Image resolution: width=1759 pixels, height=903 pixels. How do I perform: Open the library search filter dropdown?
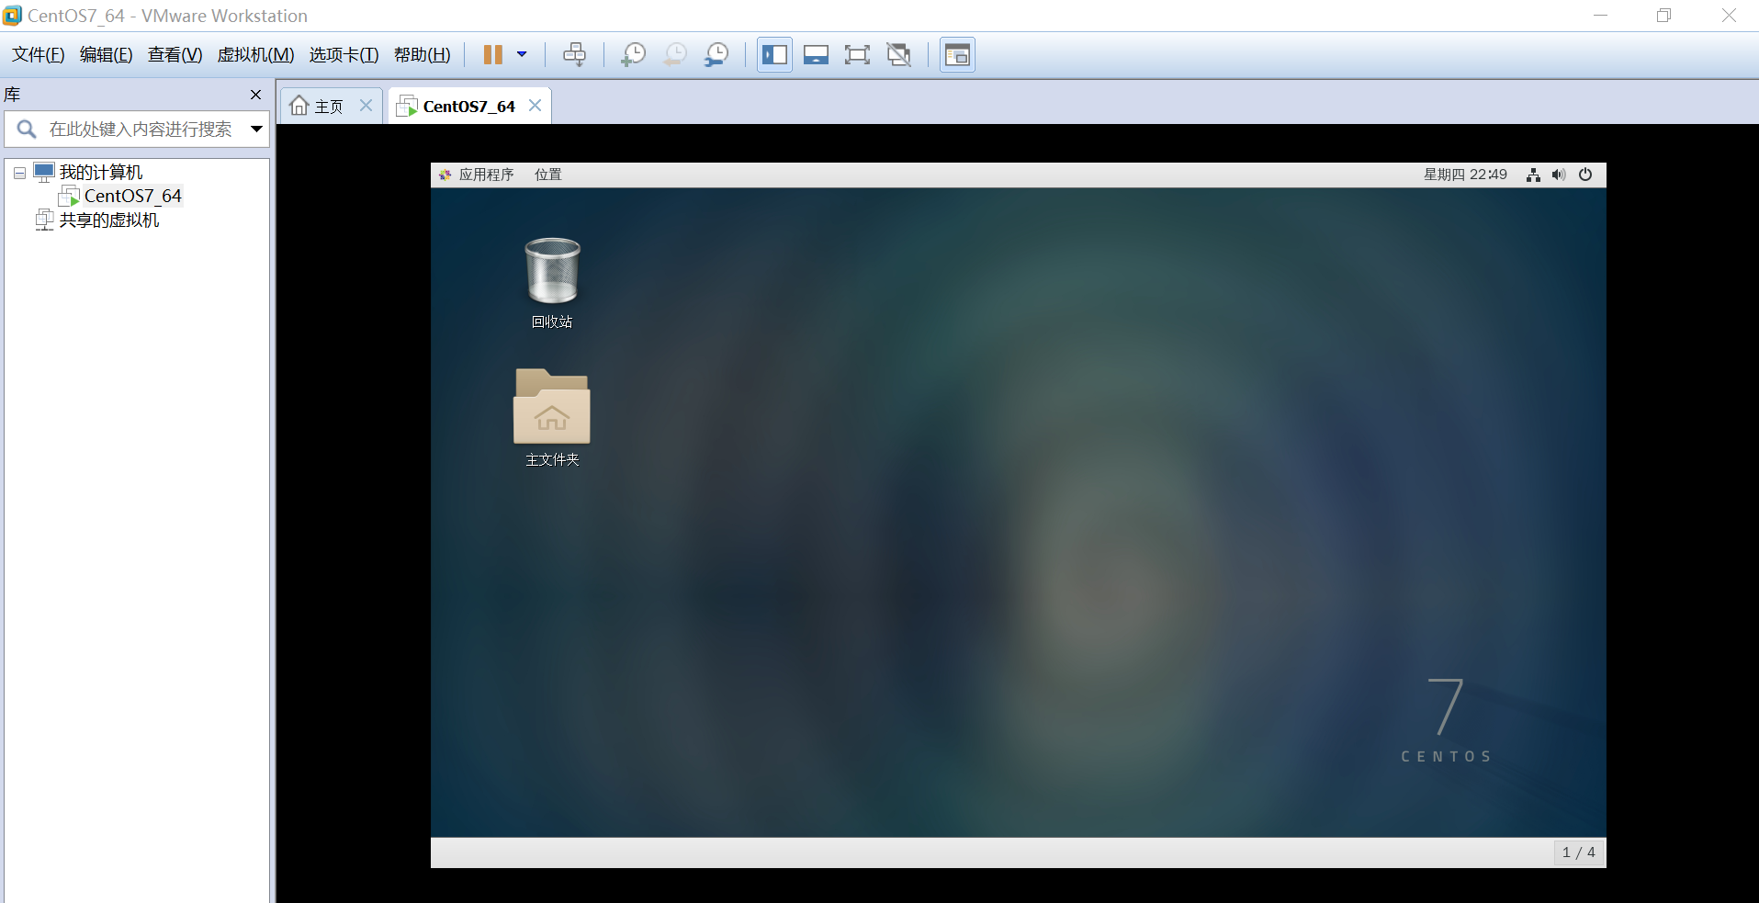coord(257,130)
